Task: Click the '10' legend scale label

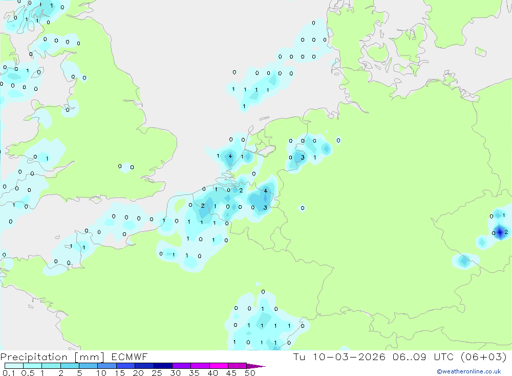Action: (101, 373)
